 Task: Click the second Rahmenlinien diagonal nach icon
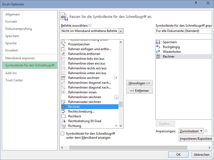tap(63, 87)
